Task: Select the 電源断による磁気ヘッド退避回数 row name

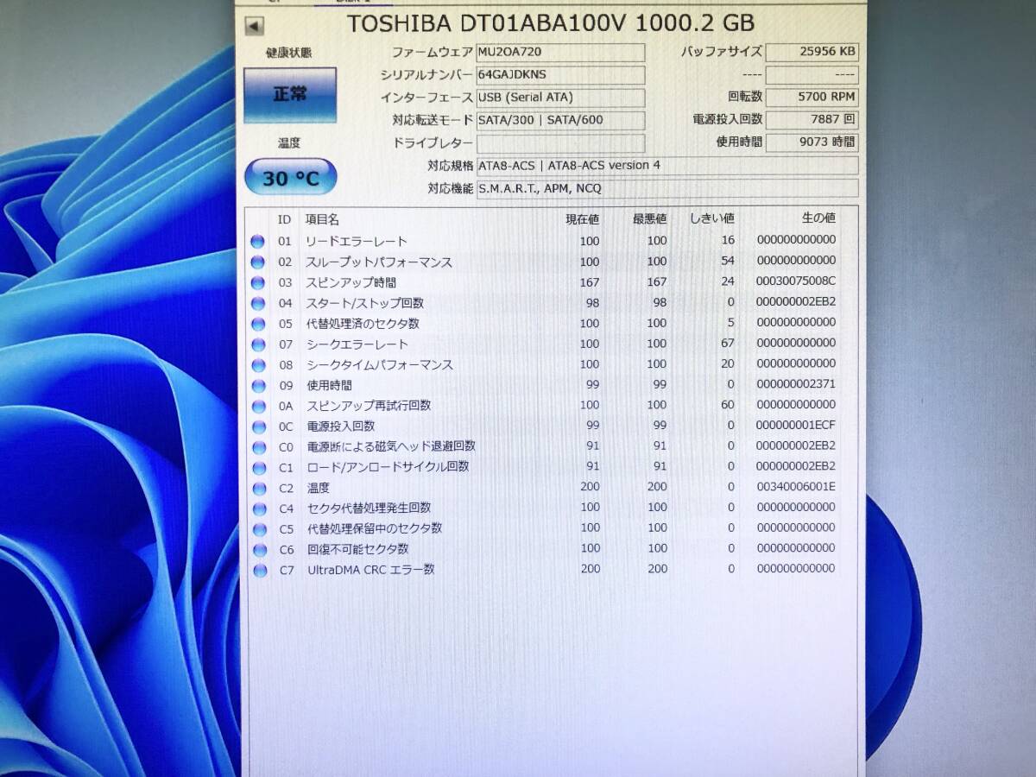Action: (391, 446)
